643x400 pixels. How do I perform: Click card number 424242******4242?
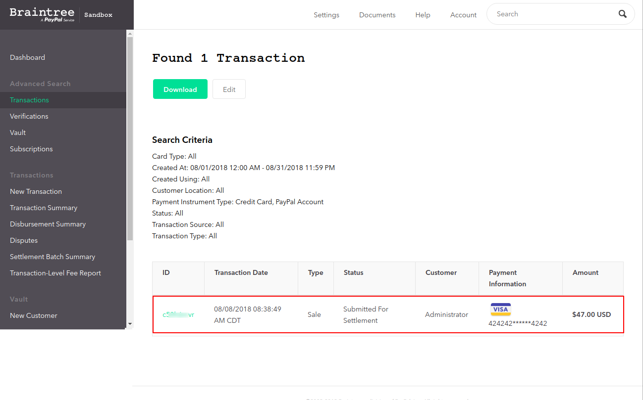(518, 324)
